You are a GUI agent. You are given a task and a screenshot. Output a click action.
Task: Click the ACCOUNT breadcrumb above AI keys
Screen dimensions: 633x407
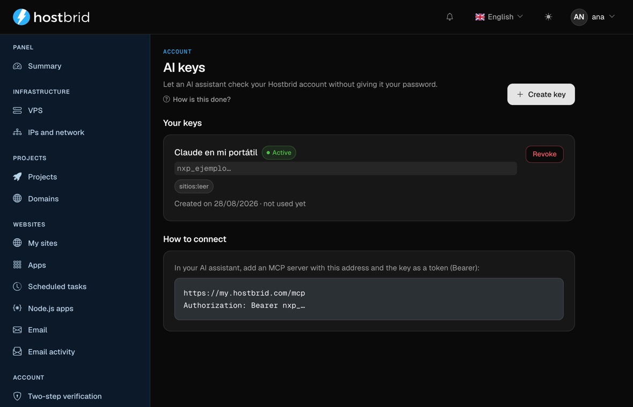177,51
